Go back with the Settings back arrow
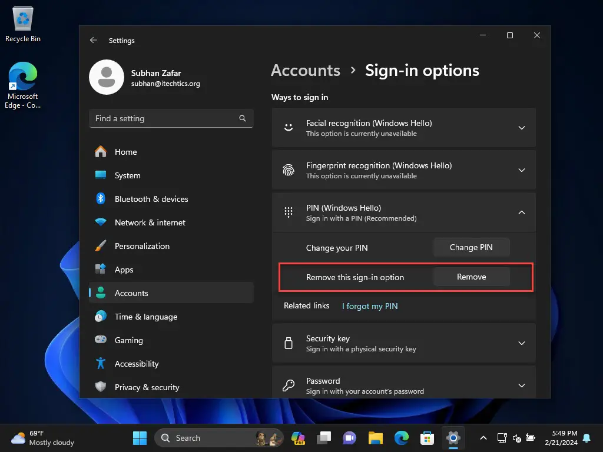 tap(94, 41)
